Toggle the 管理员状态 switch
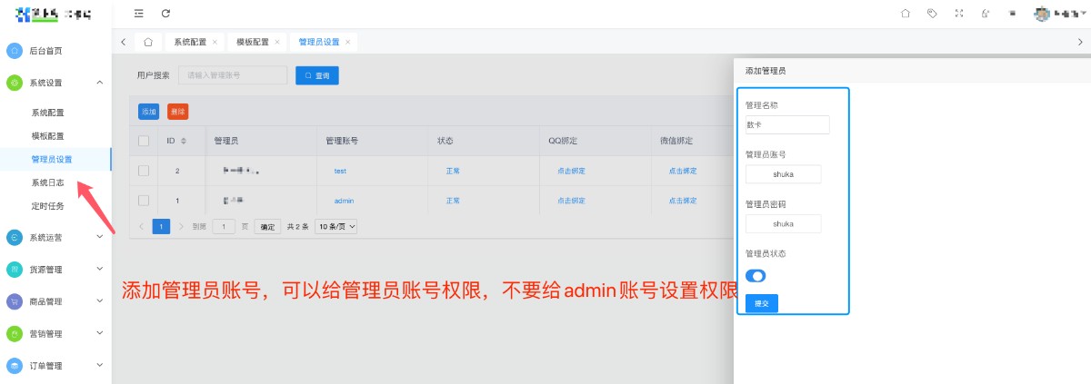Viewport: 1091px width, 384px height. (756, 276)
